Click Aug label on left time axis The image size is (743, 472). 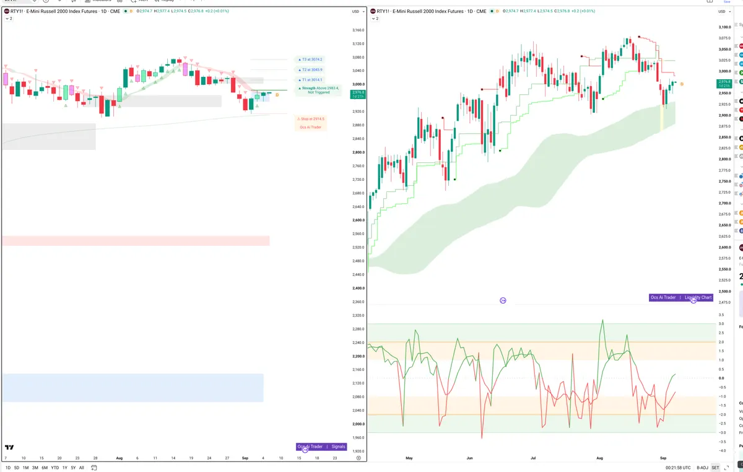coord(119,458)
